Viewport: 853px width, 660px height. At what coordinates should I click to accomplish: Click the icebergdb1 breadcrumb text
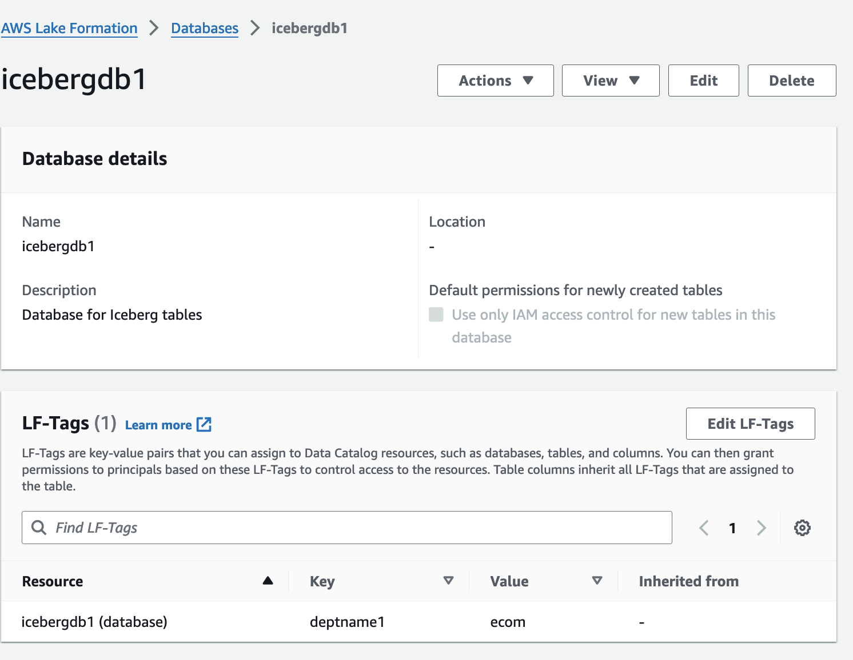point(309,28)
